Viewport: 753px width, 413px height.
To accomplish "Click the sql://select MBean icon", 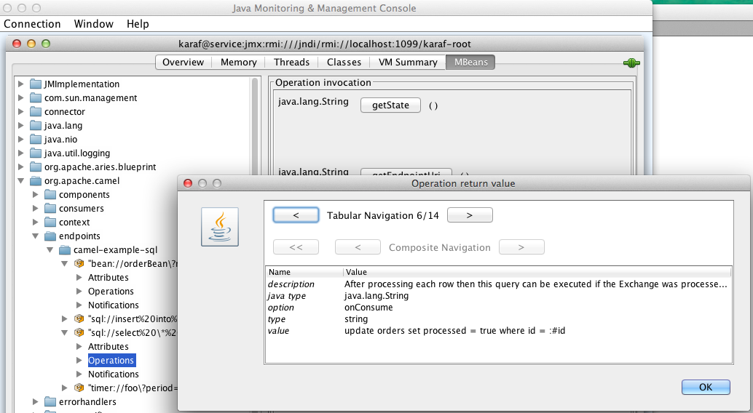I will [79, 332].
